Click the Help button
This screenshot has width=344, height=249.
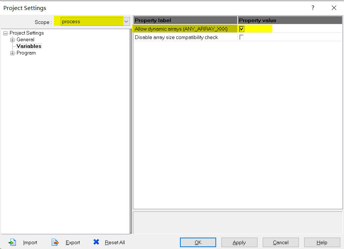point(322,242)
